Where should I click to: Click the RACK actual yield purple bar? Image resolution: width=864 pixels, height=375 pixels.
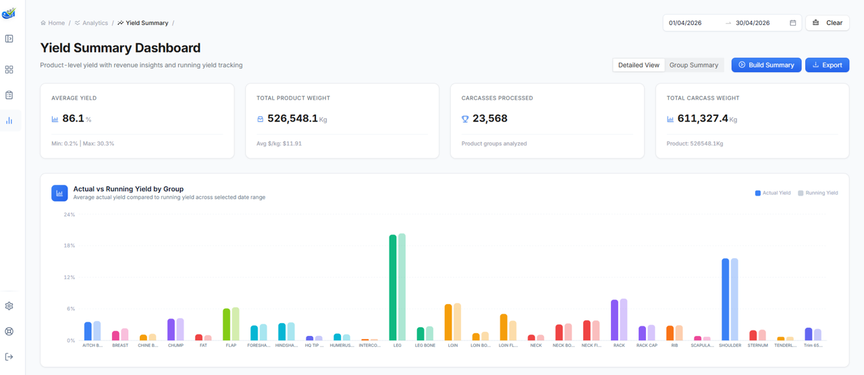pos(615,320)
